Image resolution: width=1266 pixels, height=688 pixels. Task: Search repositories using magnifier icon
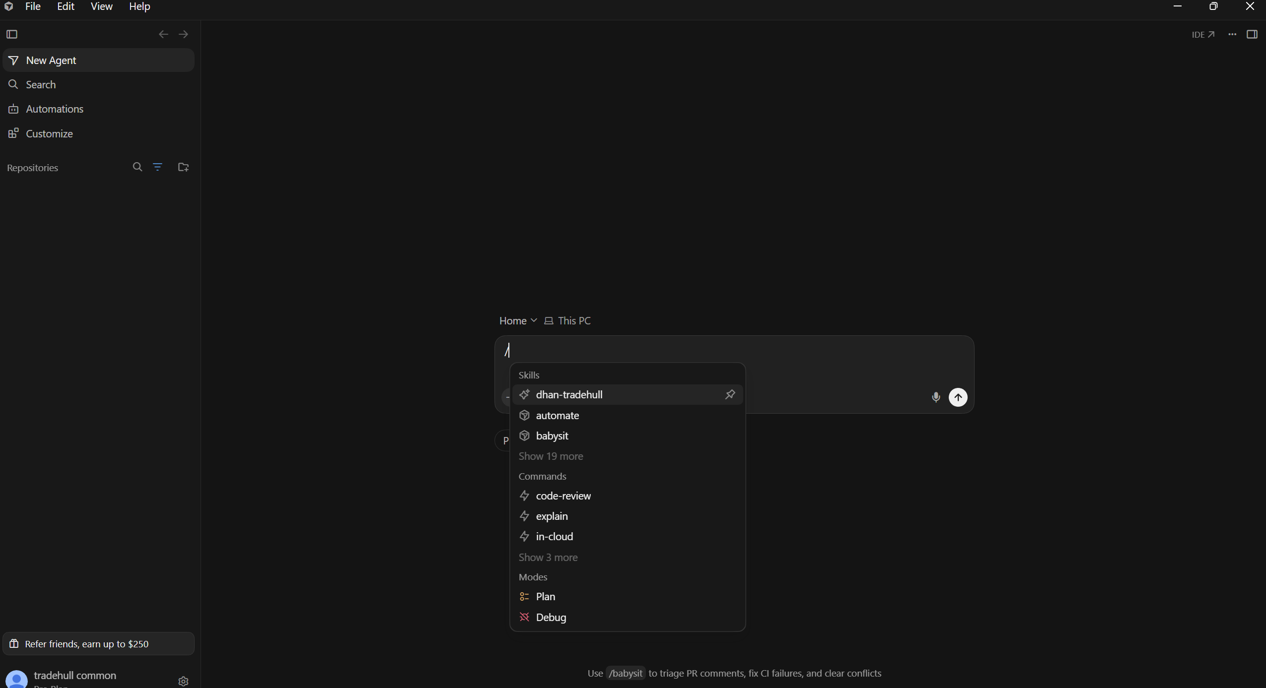point(138,167)
